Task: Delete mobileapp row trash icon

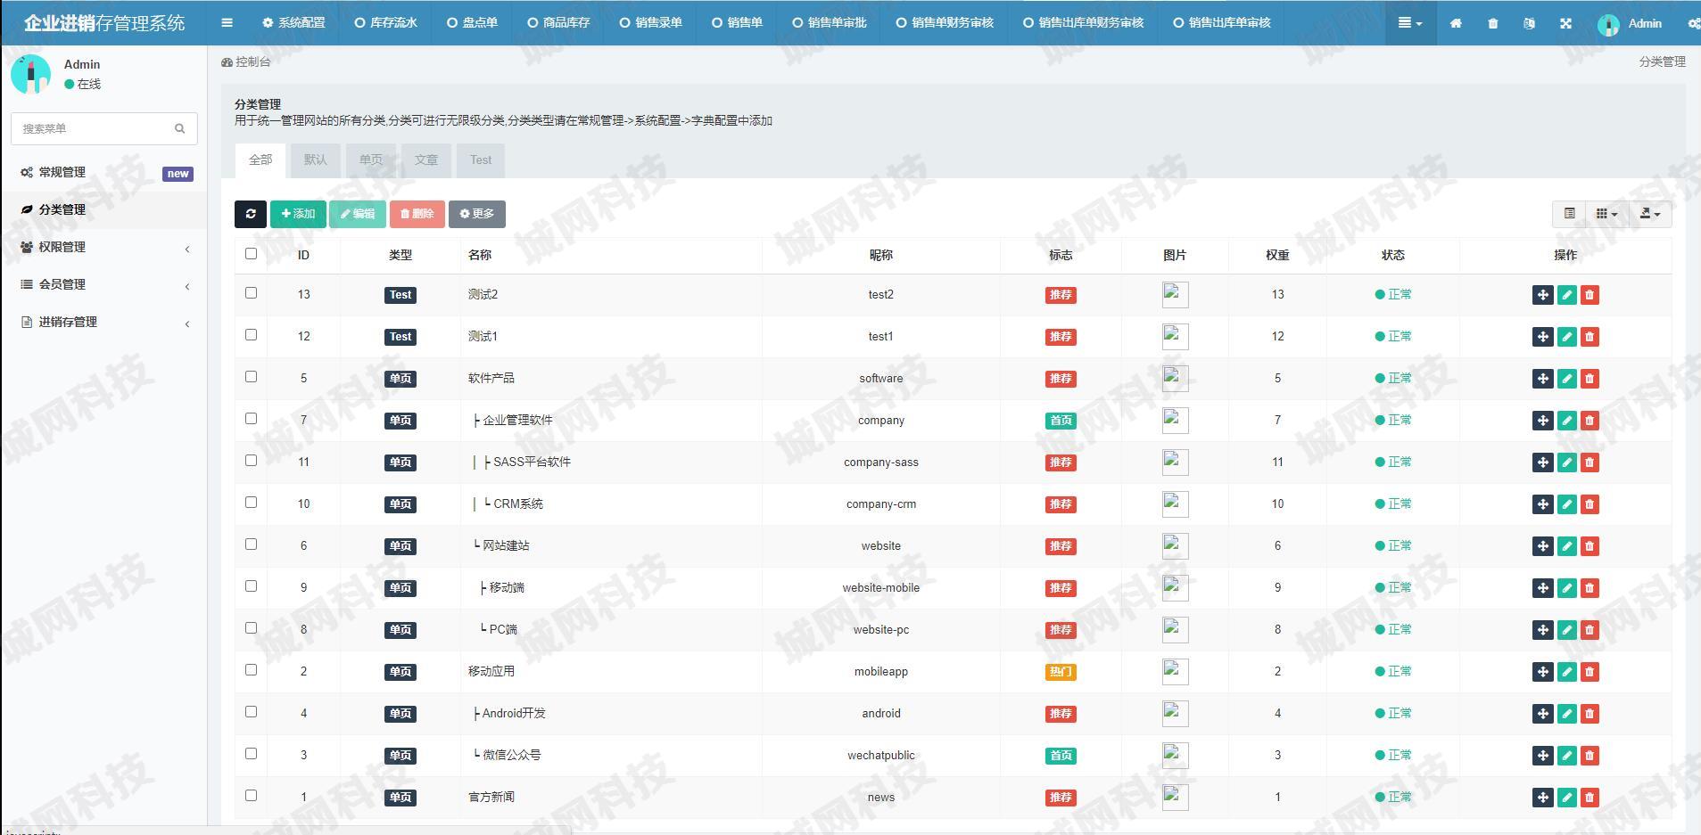Action: (1590, 672)
